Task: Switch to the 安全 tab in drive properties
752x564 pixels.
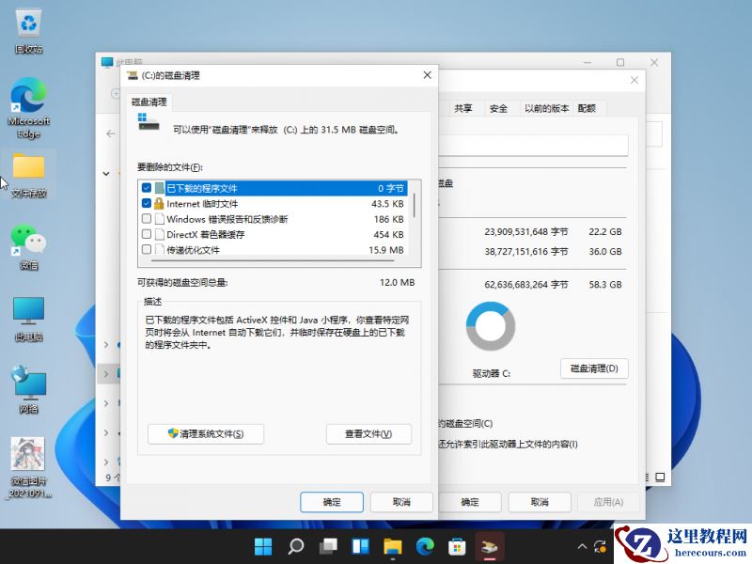Action: pos(499,107)
